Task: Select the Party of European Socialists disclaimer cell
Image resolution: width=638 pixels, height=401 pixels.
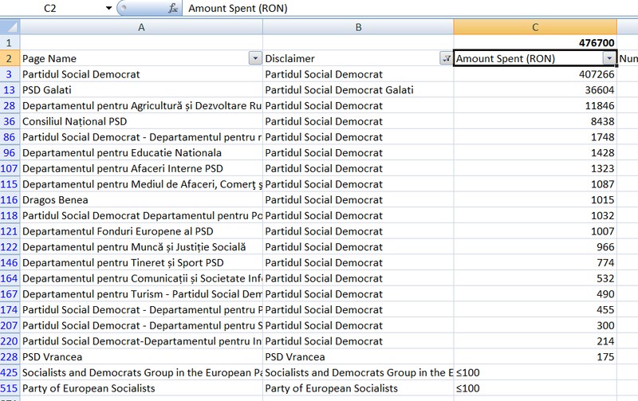Action: 358,388
